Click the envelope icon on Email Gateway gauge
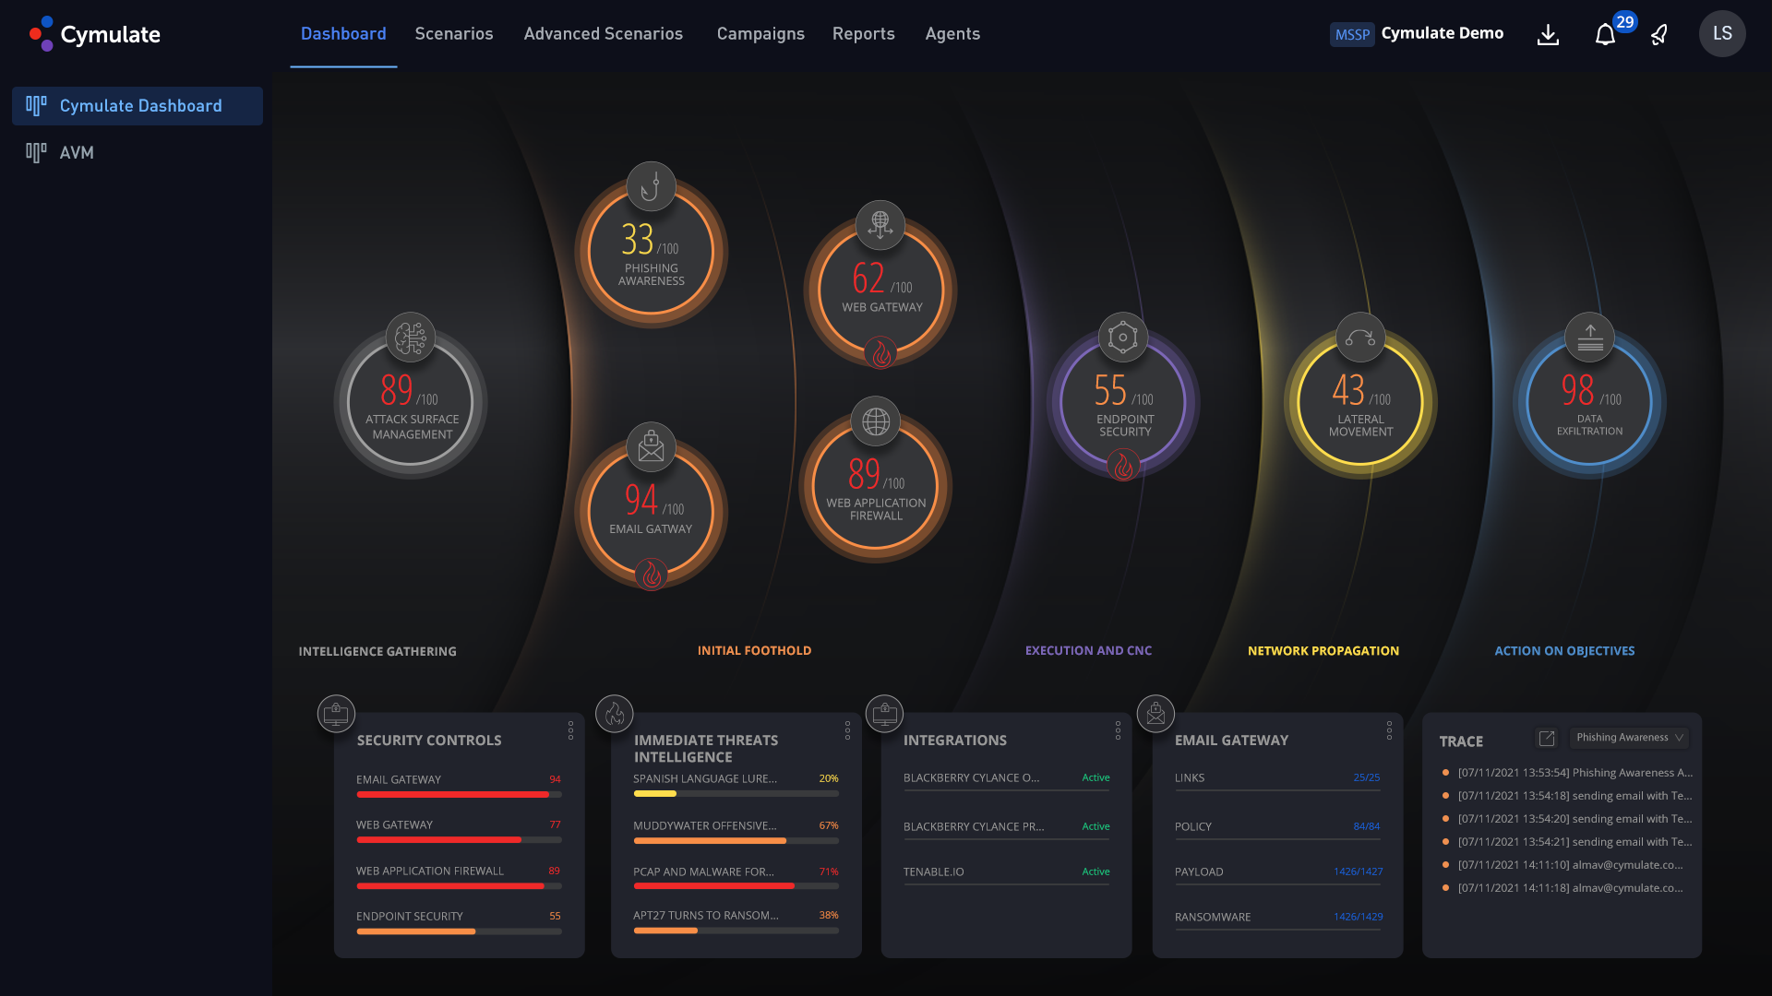The image size is (1772, 996). pyautogui.click(x=651, y=446)
